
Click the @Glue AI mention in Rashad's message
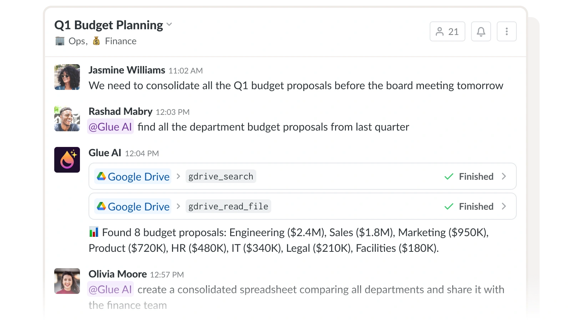tap(110, 127)
